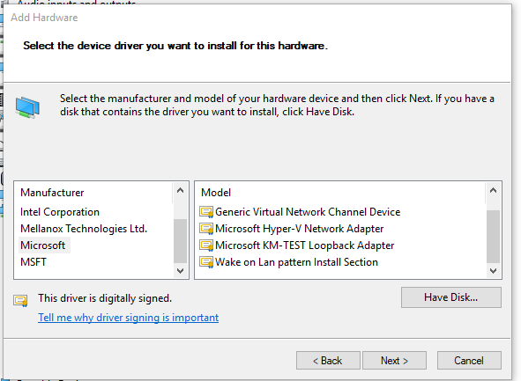521x381 pixels.
Task: Click the Microsoft Hyper-V Network Adapter icon
Action: pyautogui.click(x=206, y=229)
